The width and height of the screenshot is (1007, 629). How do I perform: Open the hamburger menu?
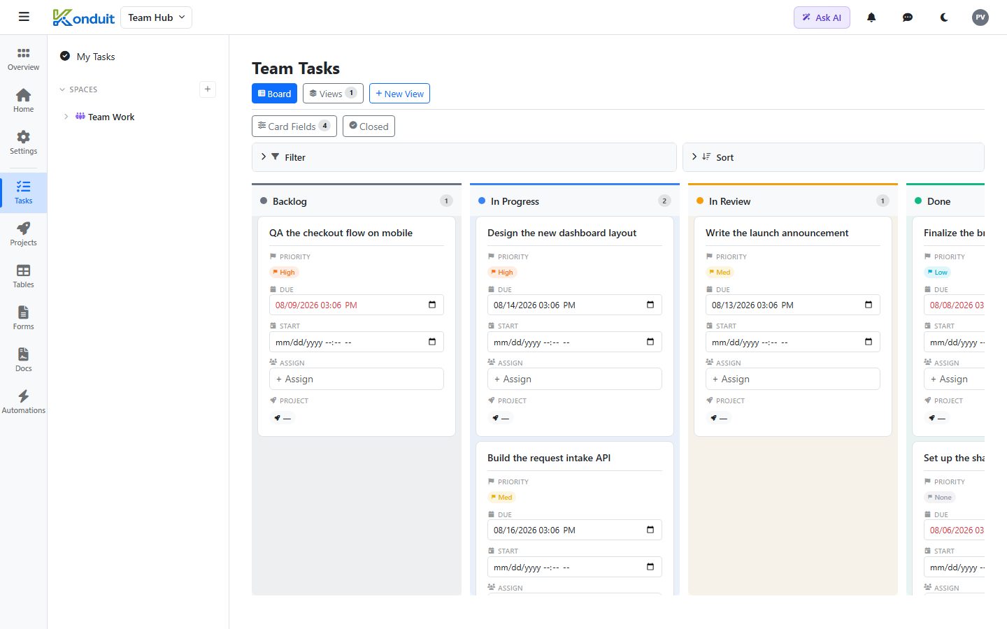coord(24,17)
